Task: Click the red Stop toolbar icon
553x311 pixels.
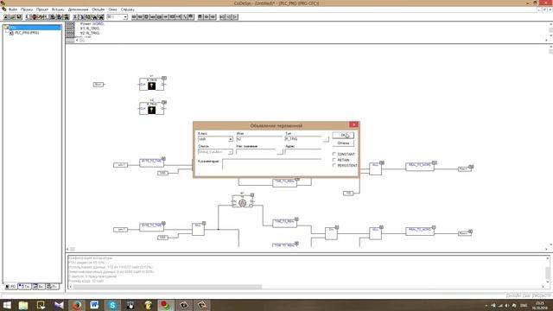Action: coord(35,17)
